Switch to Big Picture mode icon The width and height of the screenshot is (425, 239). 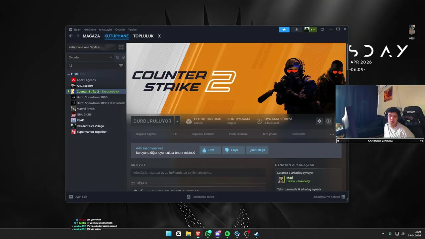(322, 30)
